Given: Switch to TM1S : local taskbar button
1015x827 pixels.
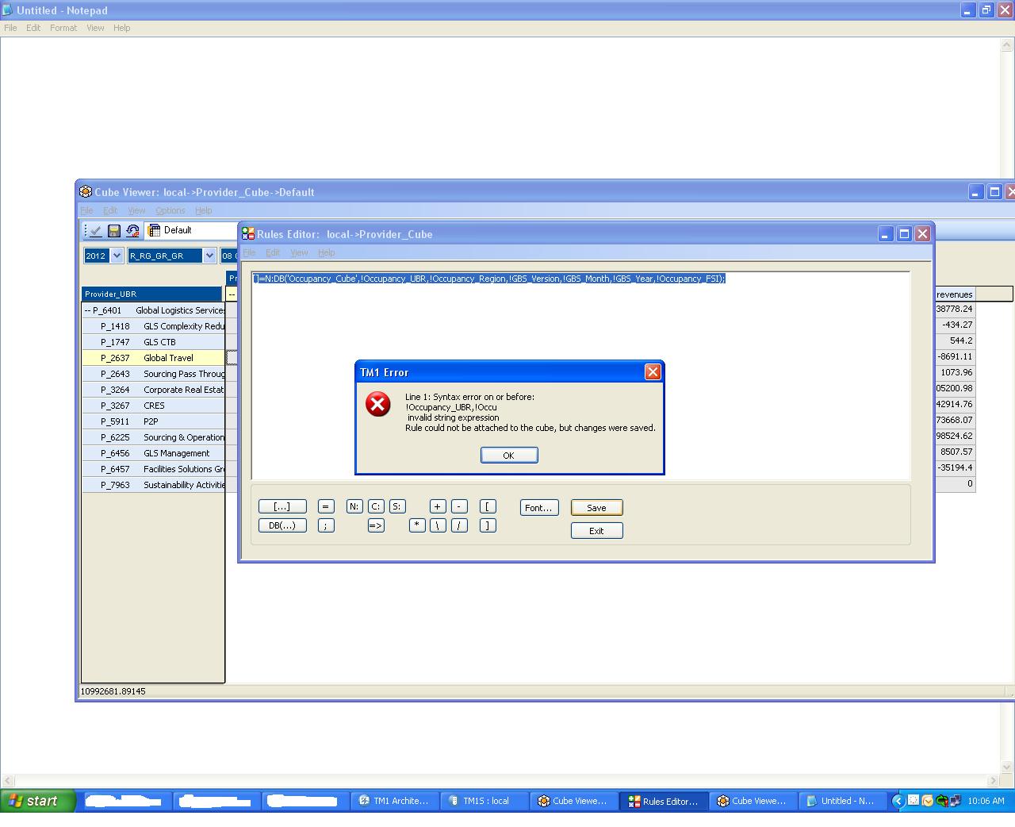Looking at the screenshot, I should (484, 801).
